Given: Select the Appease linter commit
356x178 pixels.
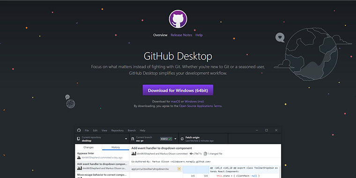Looking at the screenshot, I should [x=102, y=156].
